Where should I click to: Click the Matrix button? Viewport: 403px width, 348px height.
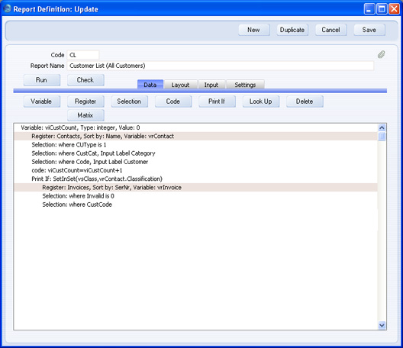(x=85, y=115)
